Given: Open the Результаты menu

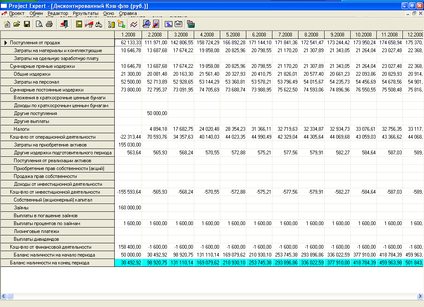Looking at the screenshot, I should point(85,13).
